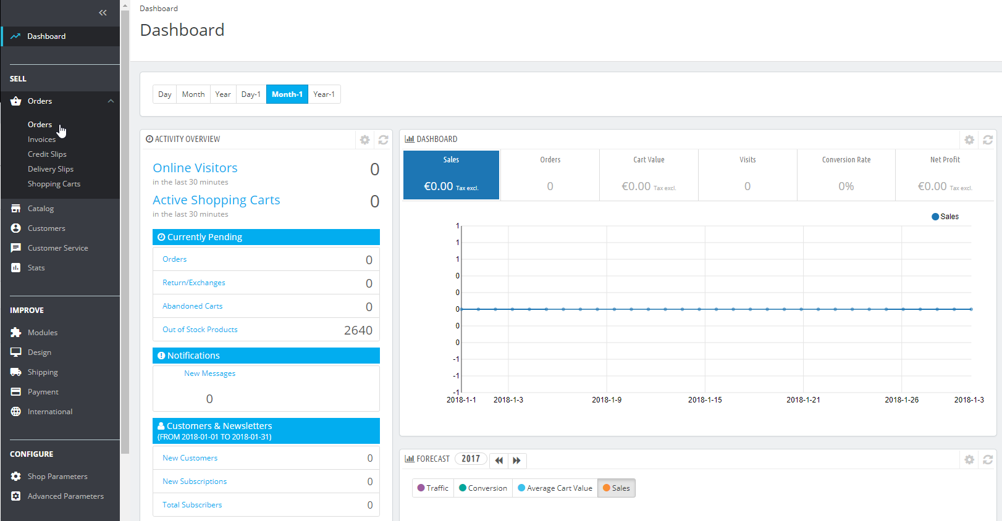Refresh the Dashboard chart panel
Screen dimensions: 1002x521
click(988, 140)
